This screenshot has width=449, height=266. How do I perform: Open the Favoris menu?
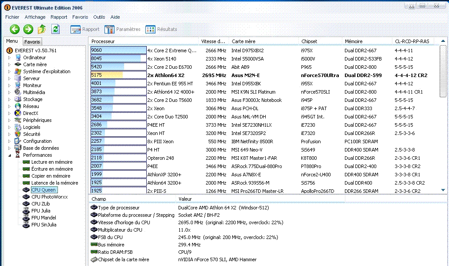click(80, 17)
